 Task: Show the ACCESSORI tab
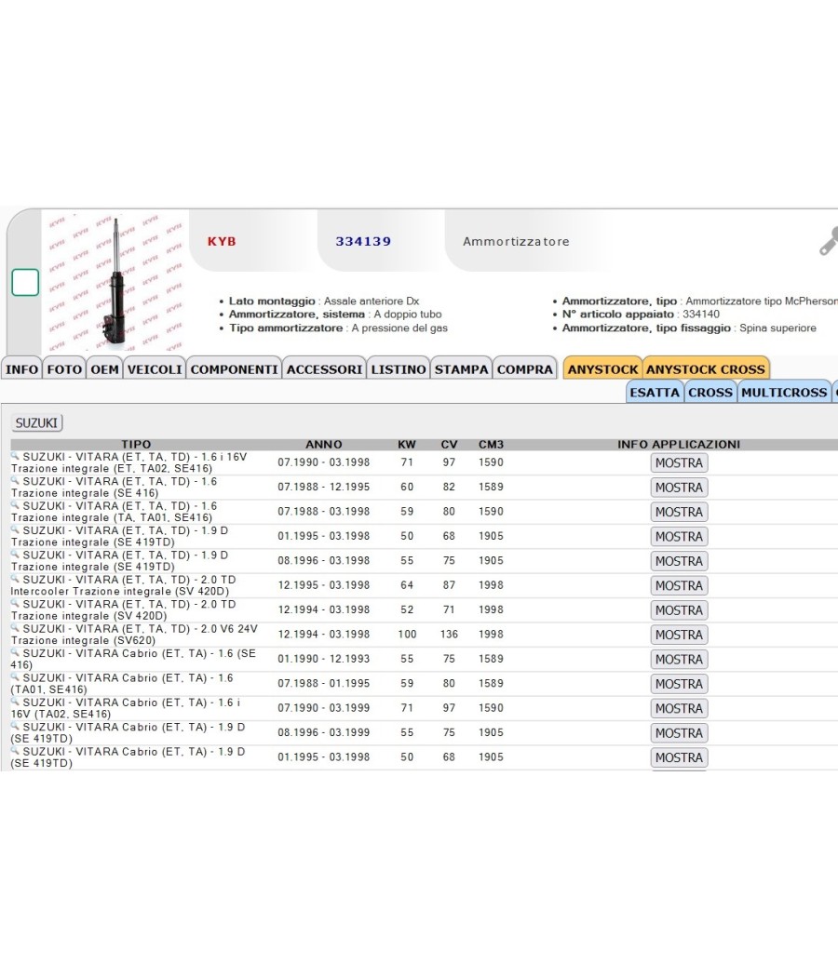[324, 368]
